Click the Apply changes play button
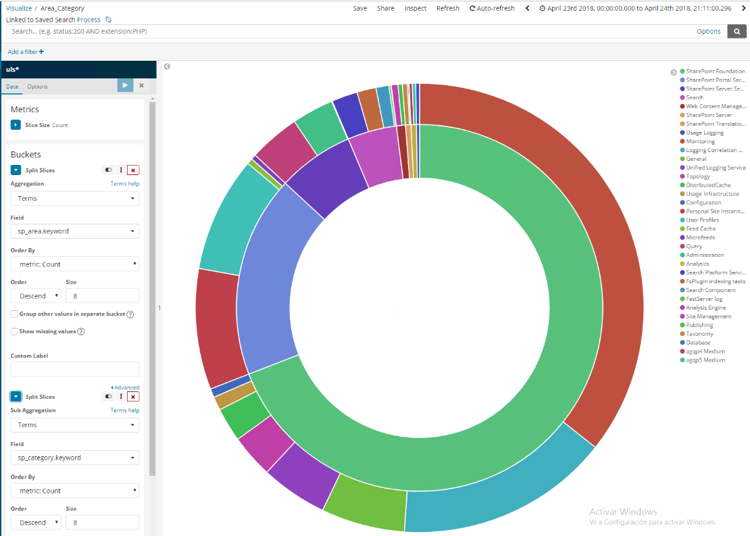This screenshot has height=536, width=750. click(125, 85)
